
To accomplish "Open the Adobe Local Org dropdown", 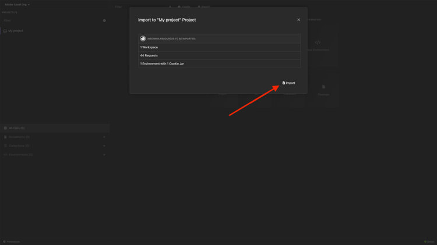I will (17, 5).
